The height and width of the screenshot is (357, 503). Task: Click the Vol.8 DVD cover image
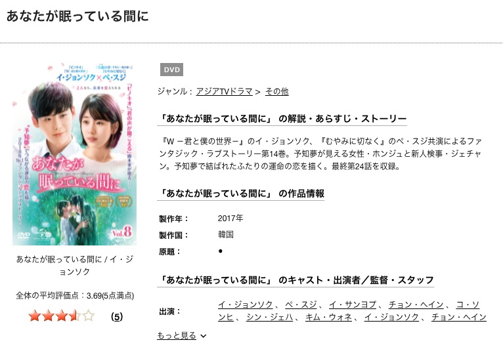74,154
